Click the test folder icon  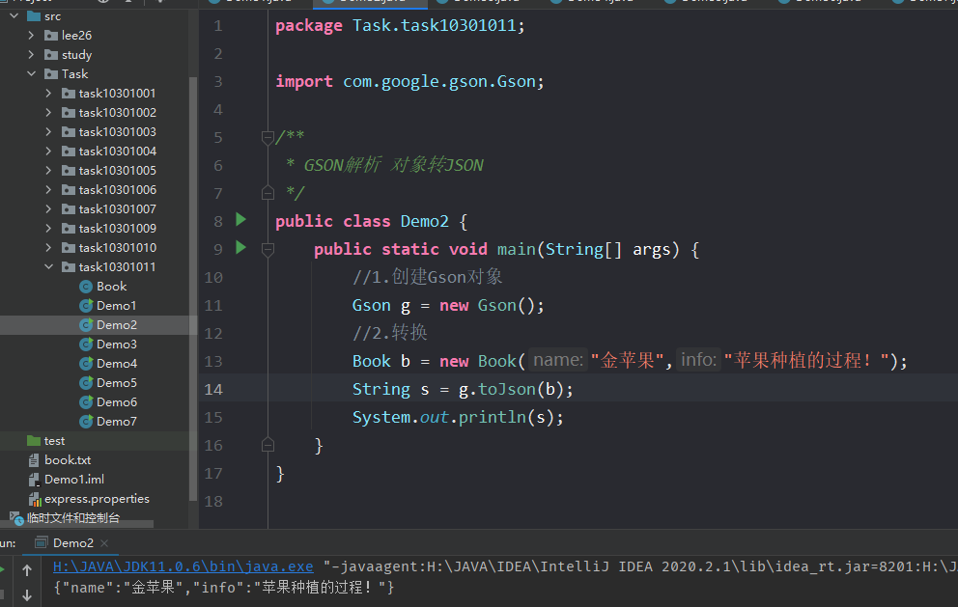point(34,441)
